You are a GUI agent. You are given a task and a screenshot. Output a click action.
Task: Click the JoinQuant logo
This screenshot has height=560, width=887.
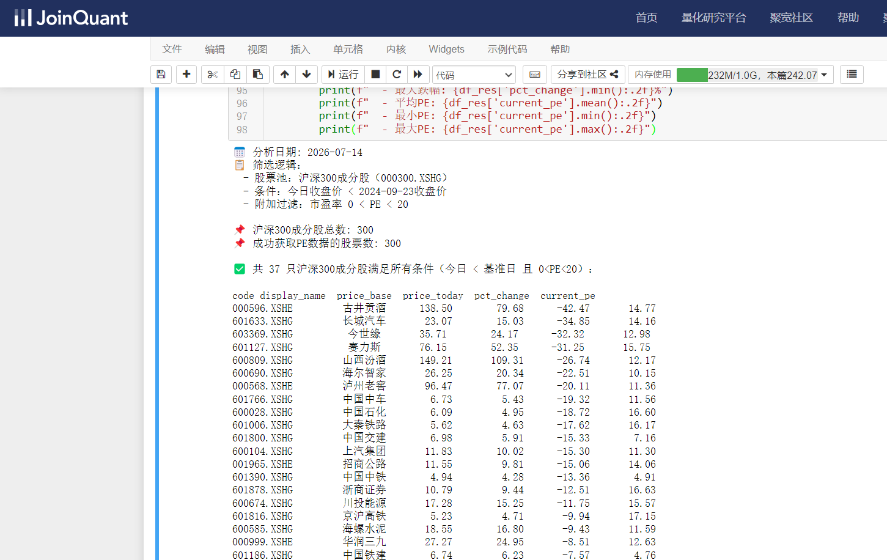click(x=71, y=18)
